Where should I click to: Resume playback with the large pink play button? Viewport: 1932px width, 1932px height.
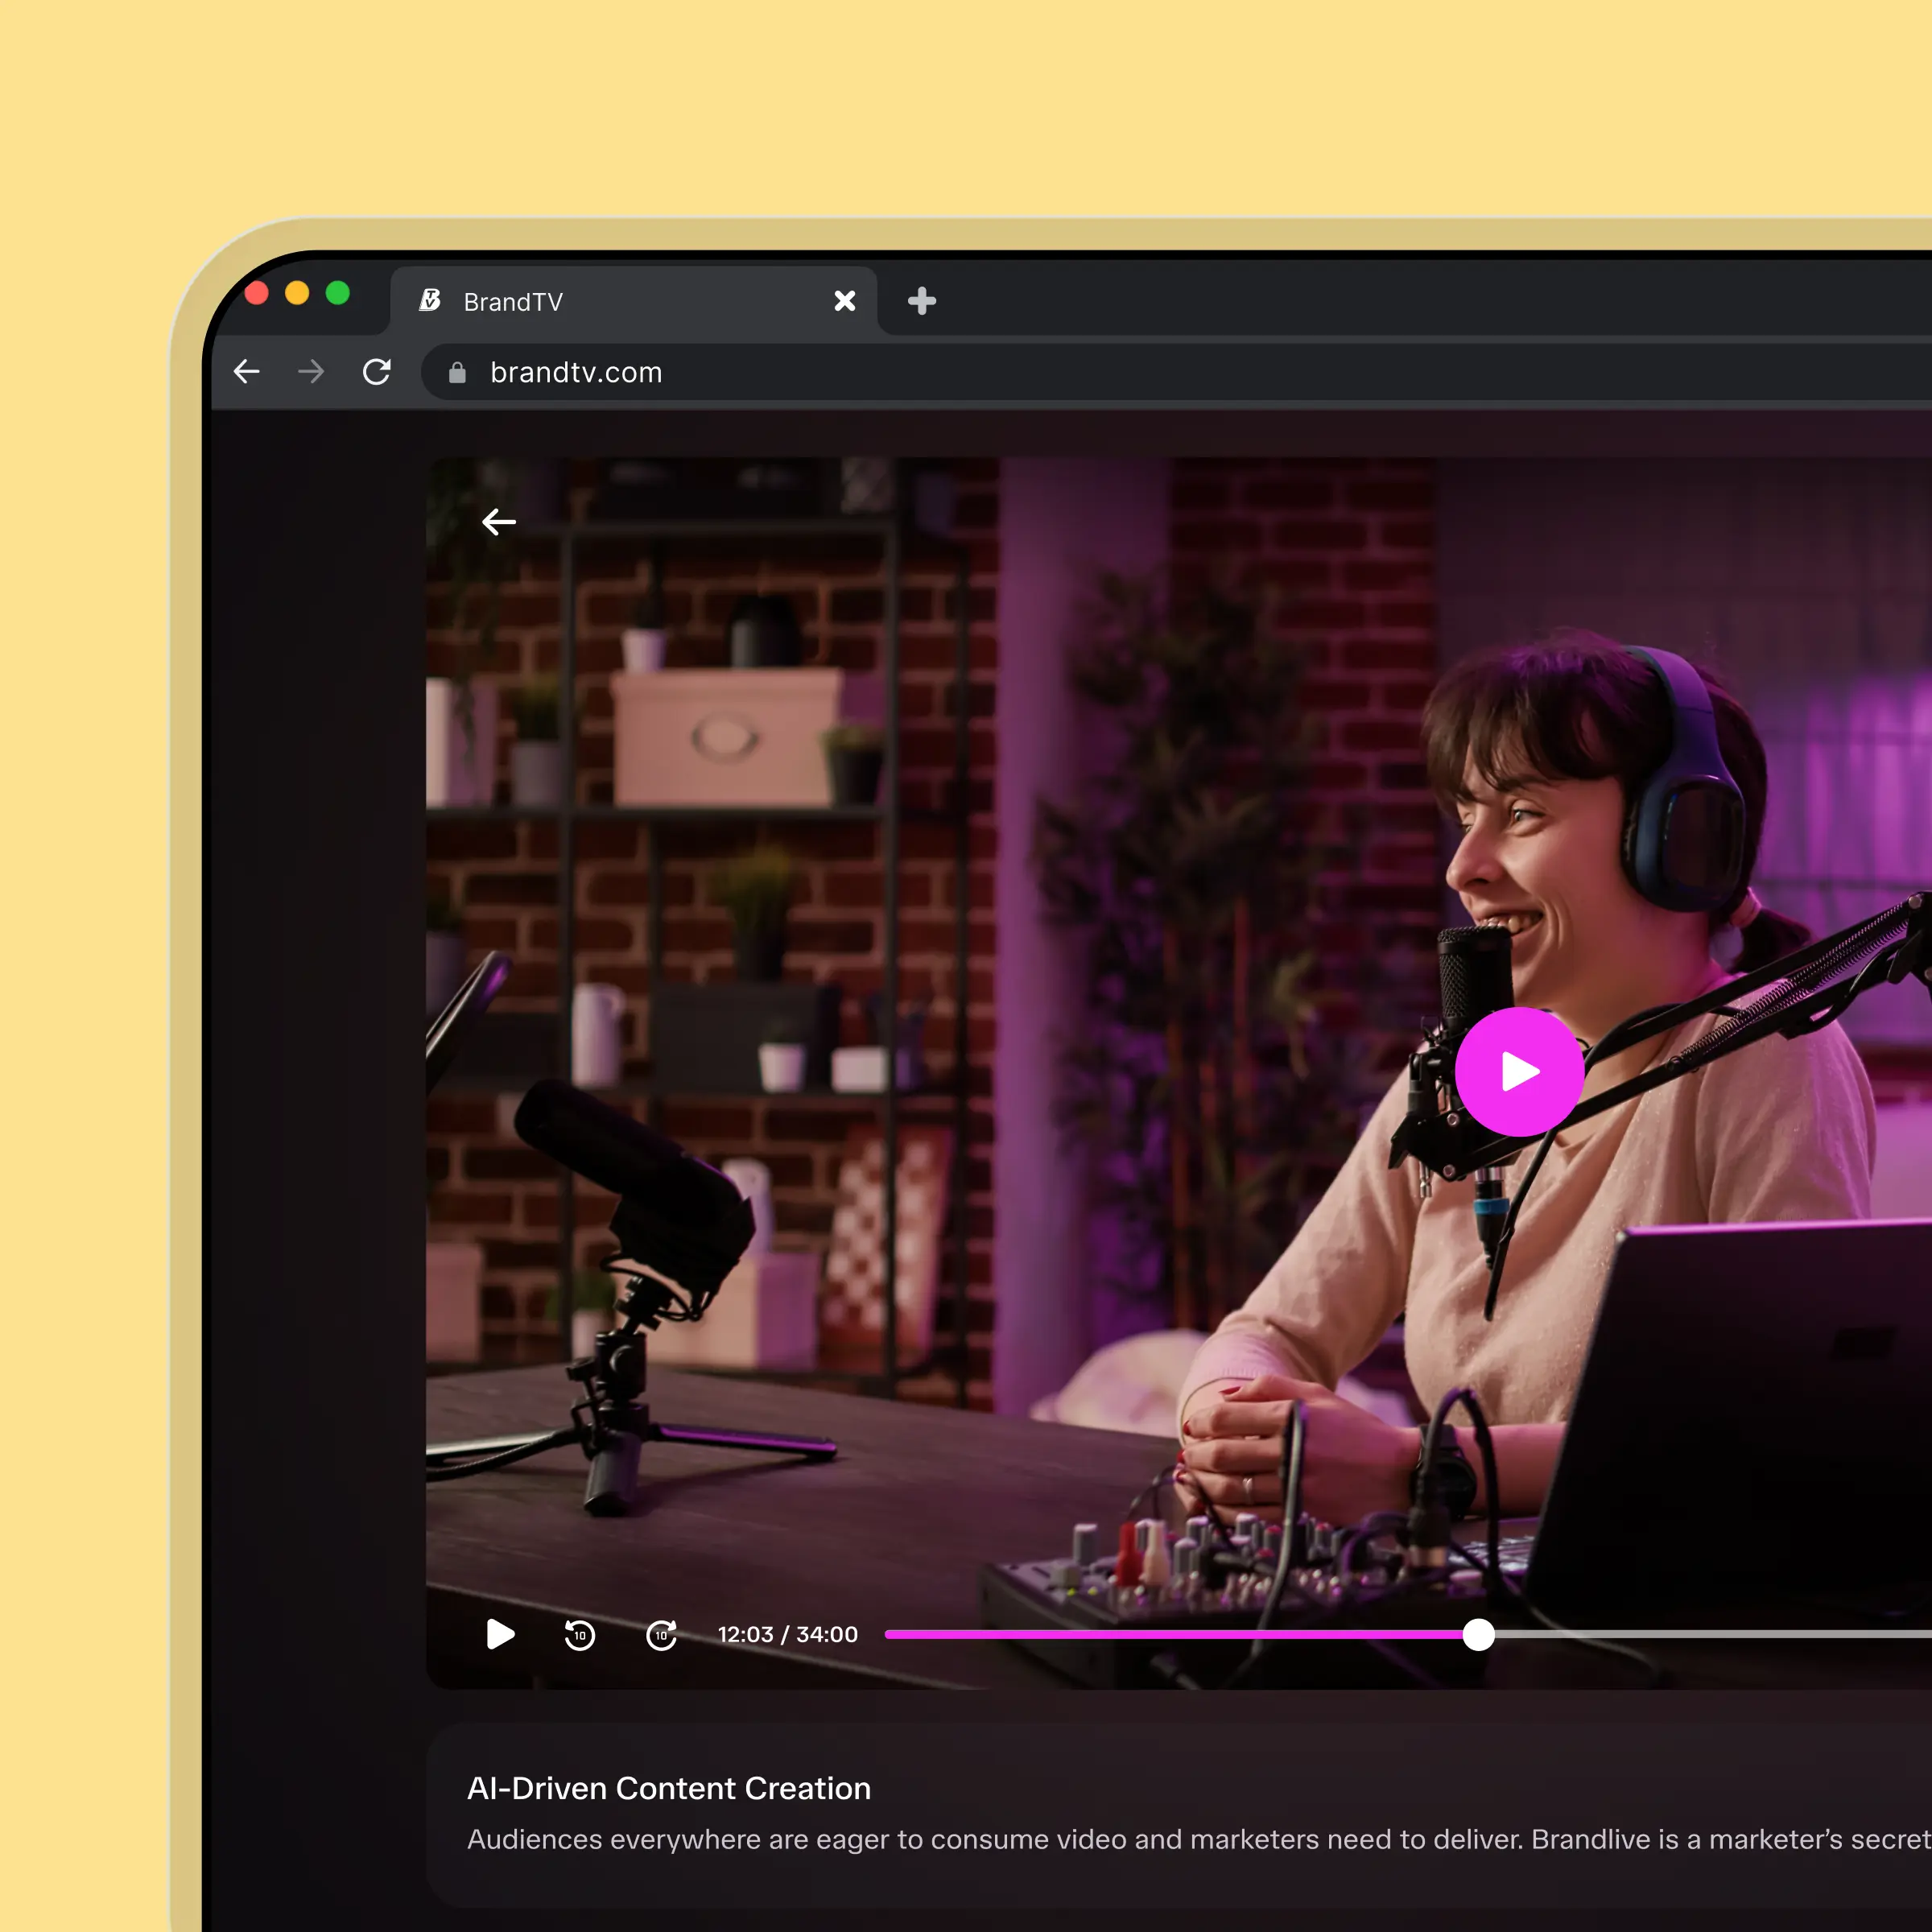click(1519, 1073)
